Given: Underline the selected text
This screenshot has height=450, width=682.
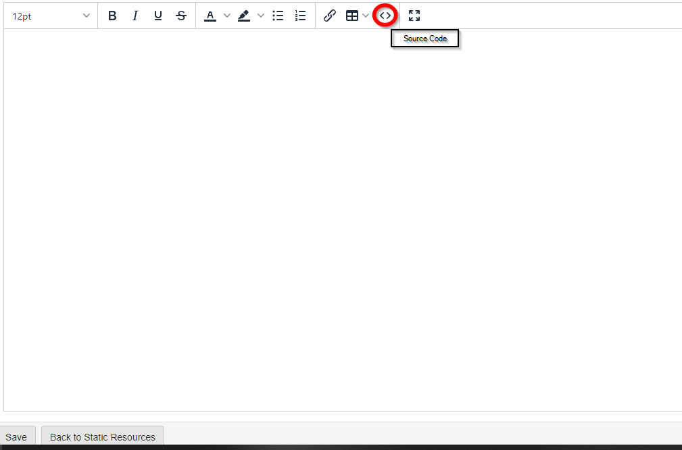Looking at the screenshot, I should tap(158, 16).
